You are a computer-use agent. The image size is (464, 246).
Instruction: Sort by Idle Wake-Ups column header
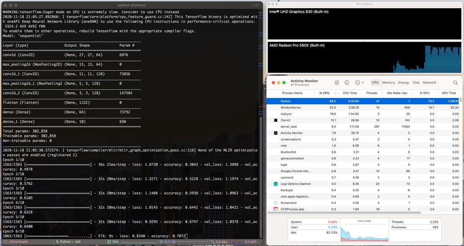[396, 93]
